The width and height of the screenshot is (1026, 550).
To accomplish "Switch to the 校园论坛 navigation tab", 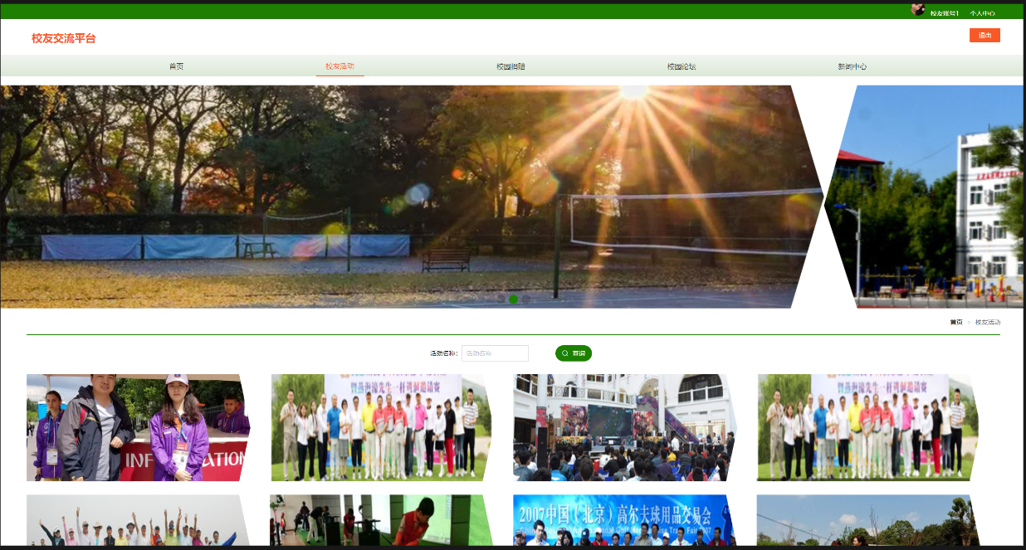I will [682, 66].
